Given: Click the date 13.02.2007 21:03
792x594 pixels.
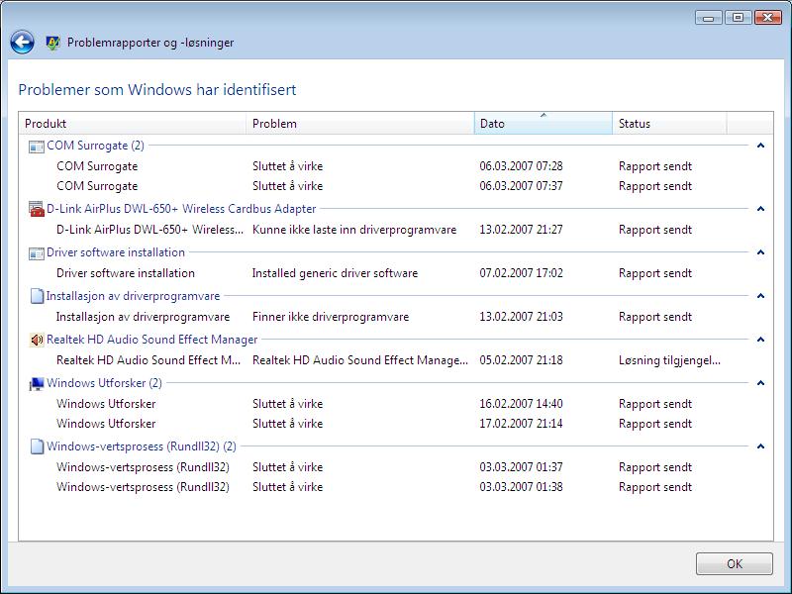Looking at the screenshot, I should 521,317.
